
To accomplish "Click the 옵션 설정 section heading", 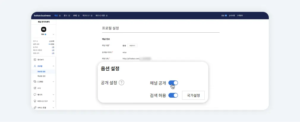I will (110, 69).
